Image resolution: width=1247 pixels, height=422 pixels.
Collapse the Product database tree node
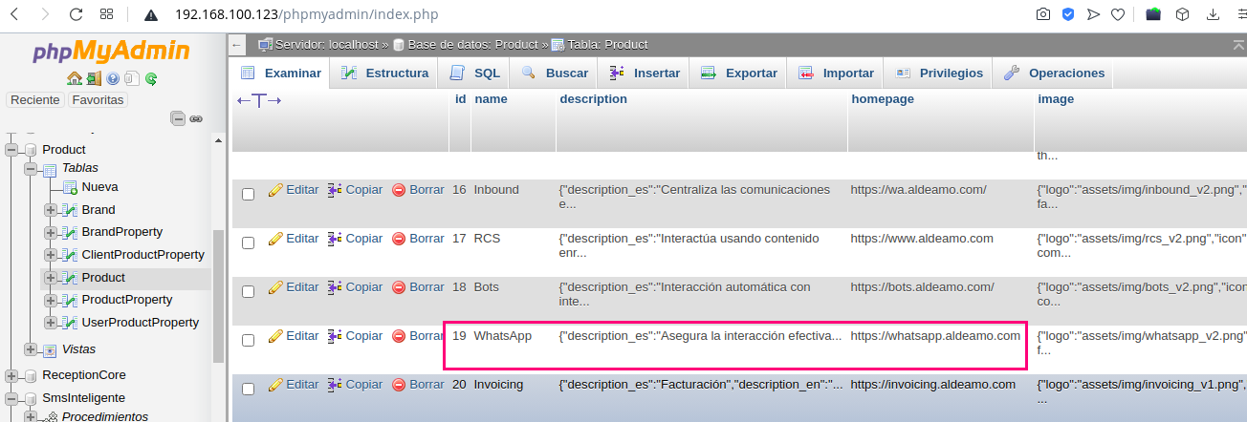click(11, 150)
